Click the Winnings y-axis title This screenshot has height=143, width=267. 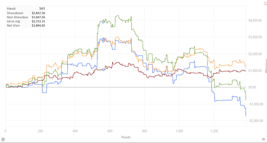pos(266,66)
